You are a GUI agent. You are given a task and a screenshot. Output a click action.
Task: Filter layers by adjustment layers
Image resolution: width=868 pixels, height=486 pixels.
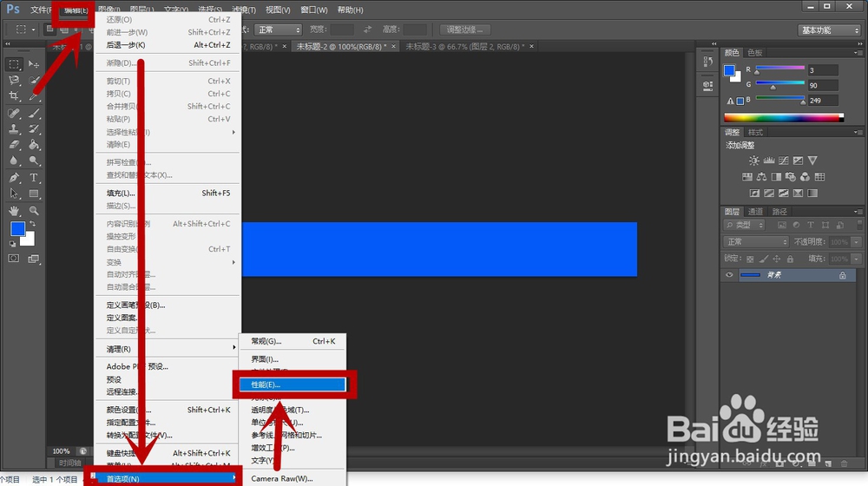796,226
